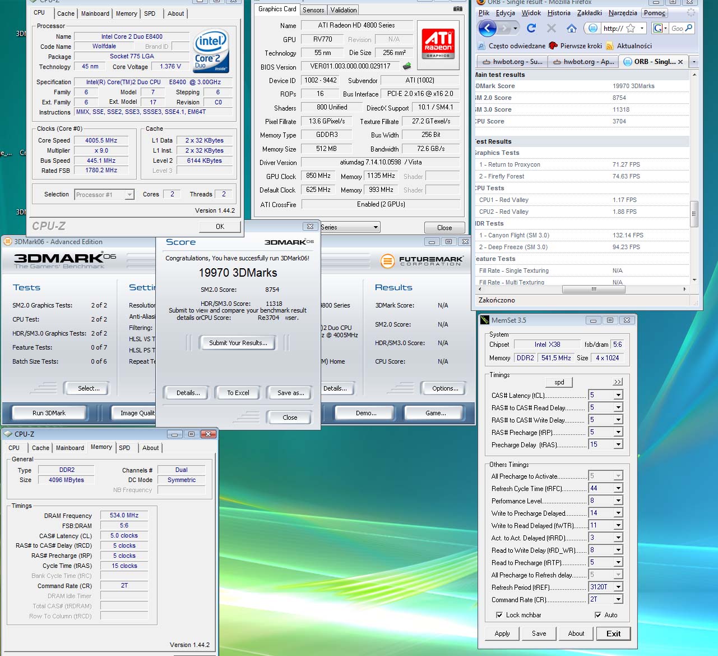Screen dimensions: 718x656
Task: Click Submit Your Results button
Action: point(238,343)
